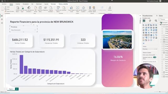Click Cortar in the clipboard group

[7, 7]
